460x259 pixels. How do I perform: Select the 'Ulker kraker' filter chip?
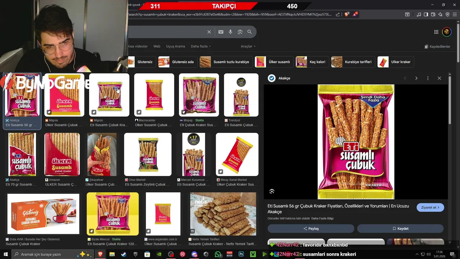point(396,62)
